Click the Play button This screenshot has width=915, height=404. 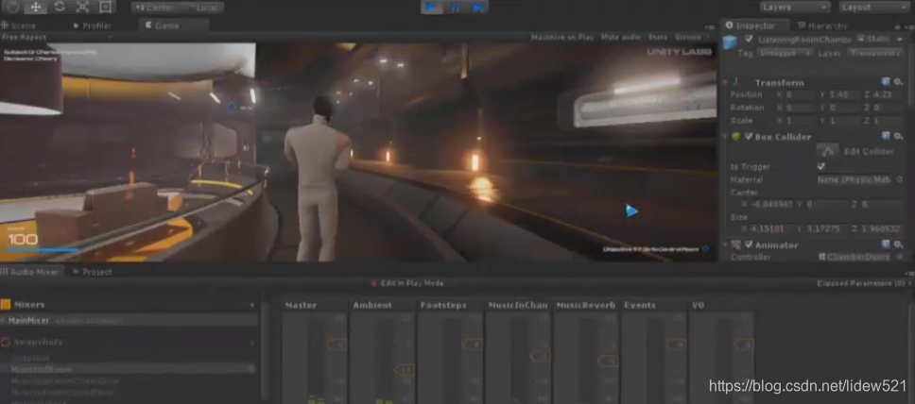point(432,7)
